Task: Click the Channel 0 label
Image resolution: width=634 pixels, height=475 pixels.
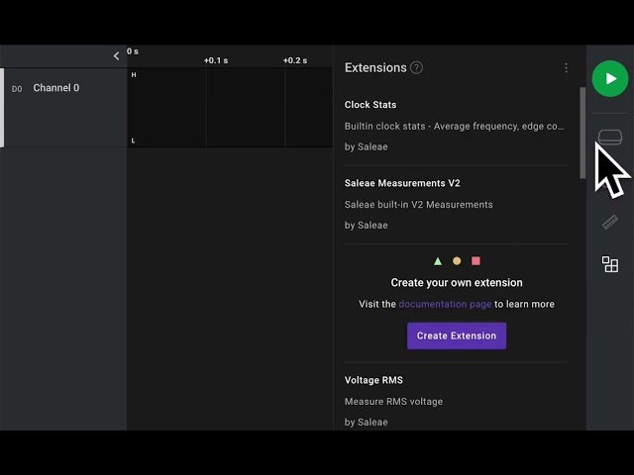Action: point(56,88)
